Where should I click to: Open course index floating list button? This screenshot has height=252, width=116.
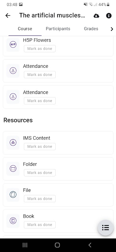coord(105,227)
